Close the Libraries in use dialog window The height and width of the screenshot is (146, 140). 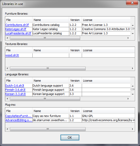pyautogui.click(x=132, y=3)
